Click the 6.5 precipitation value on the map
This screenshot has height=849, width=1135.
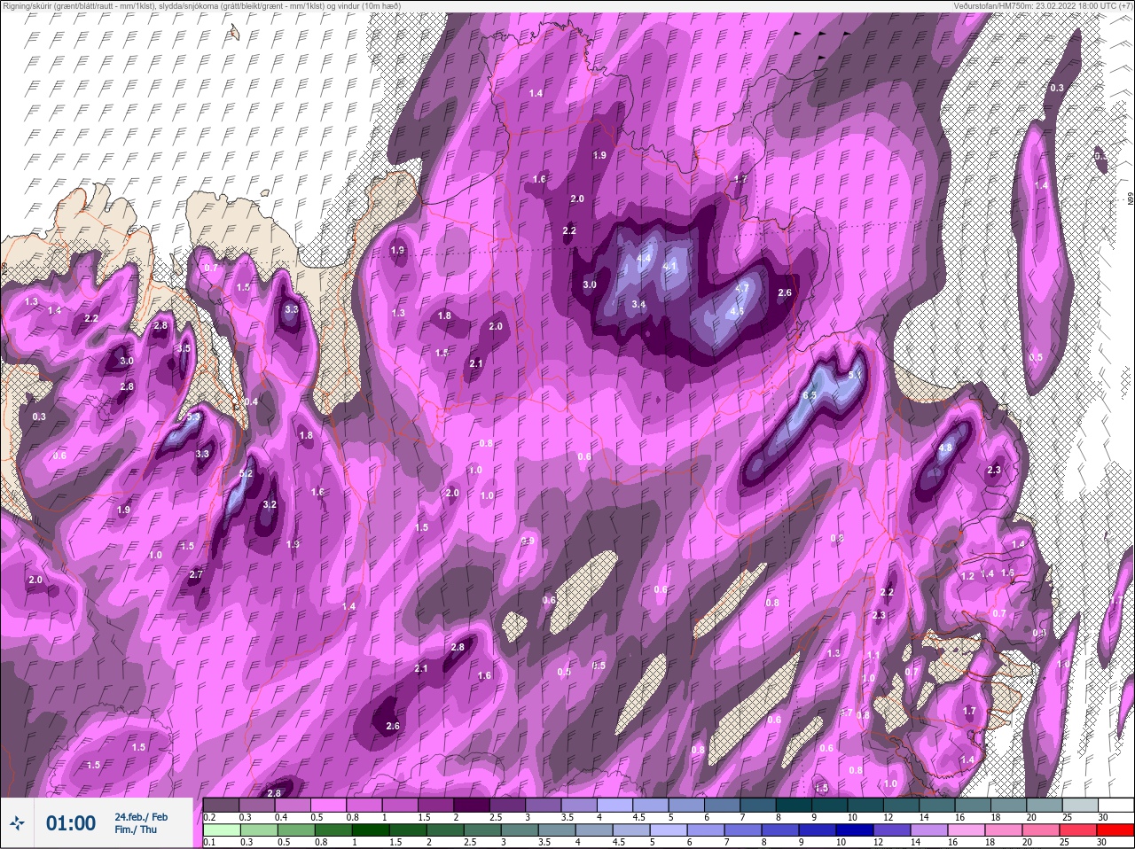click(x=809, y=395)
